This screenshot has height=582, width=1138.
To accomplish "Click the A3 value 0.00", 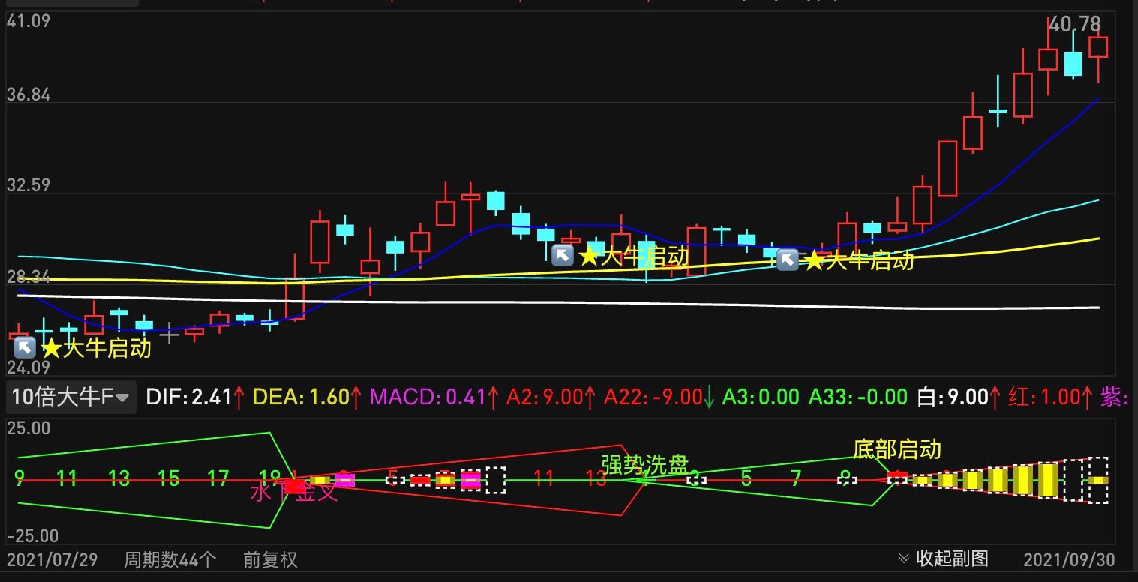I will 779,397.
